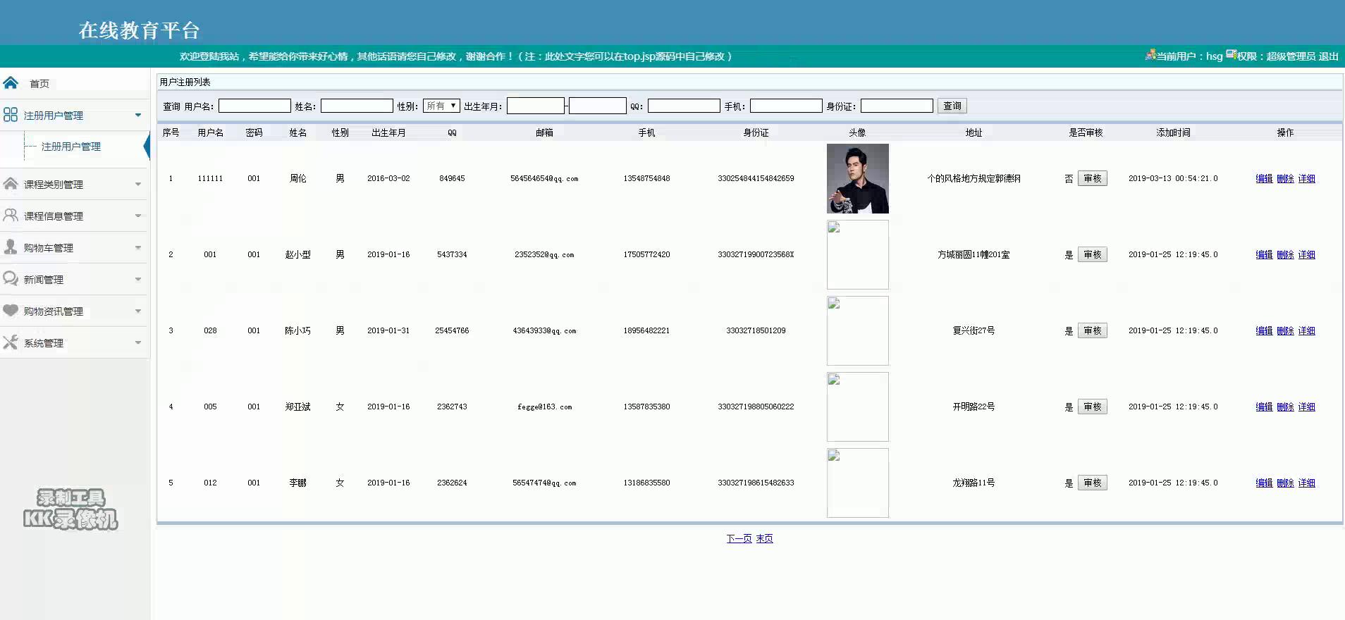Screen dimensions: 1345x620
Task: Click the registered user management grid icon
Action: [11, 115]
